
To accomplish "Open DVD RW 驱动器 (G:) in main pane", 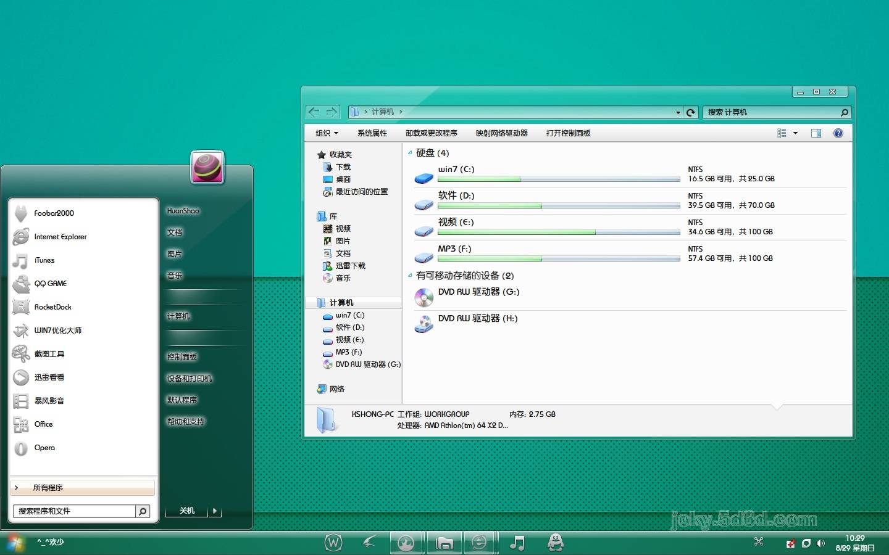I will tap(630, 297).
